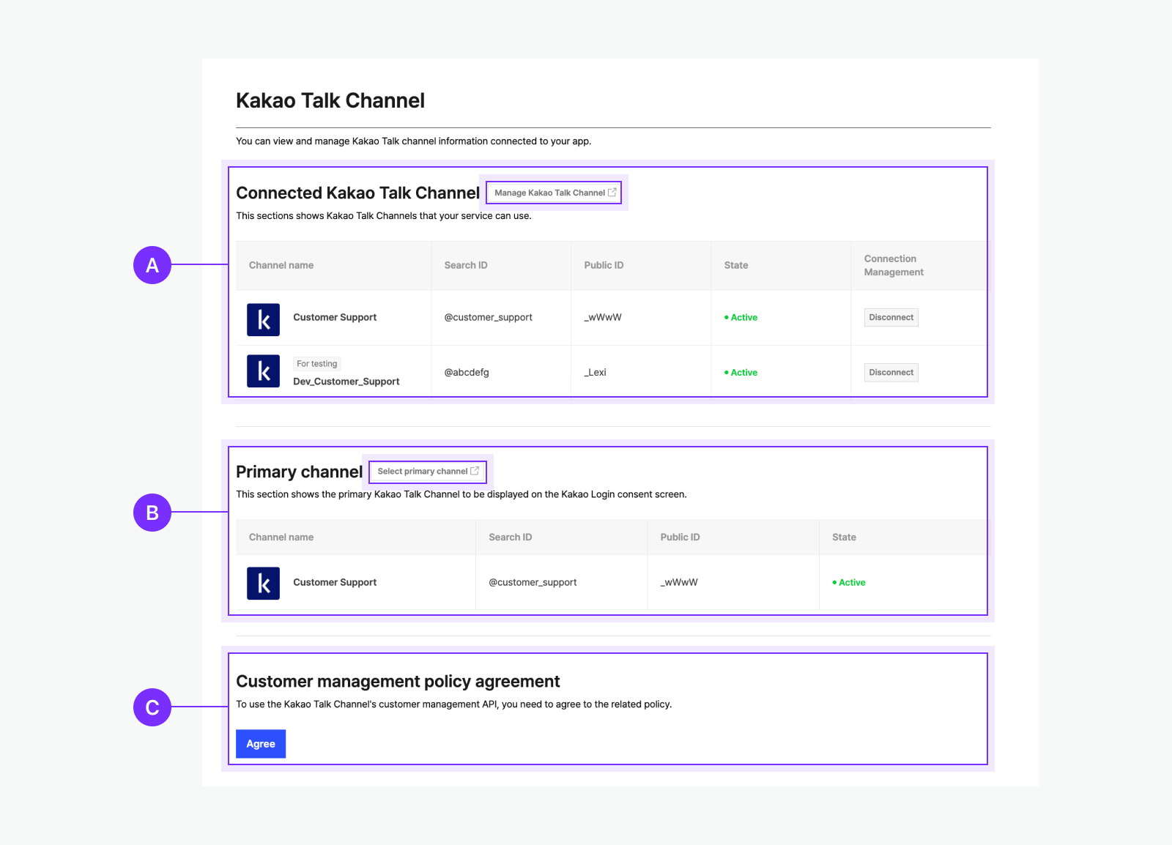Click external link icon in Select primary channel

(475, 471)
